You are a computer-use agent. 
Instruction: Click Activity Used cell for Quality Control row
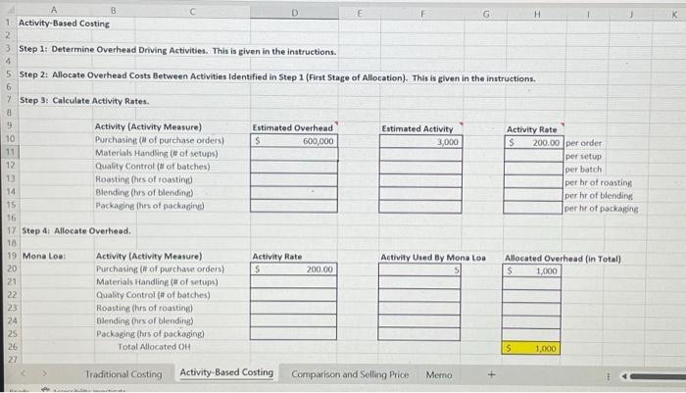pyautogui.click(x=419, y=296)
